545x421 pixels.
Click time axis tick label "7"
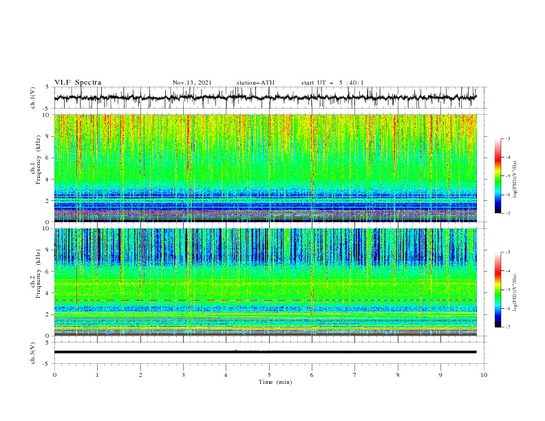click(x=355, y=375)
